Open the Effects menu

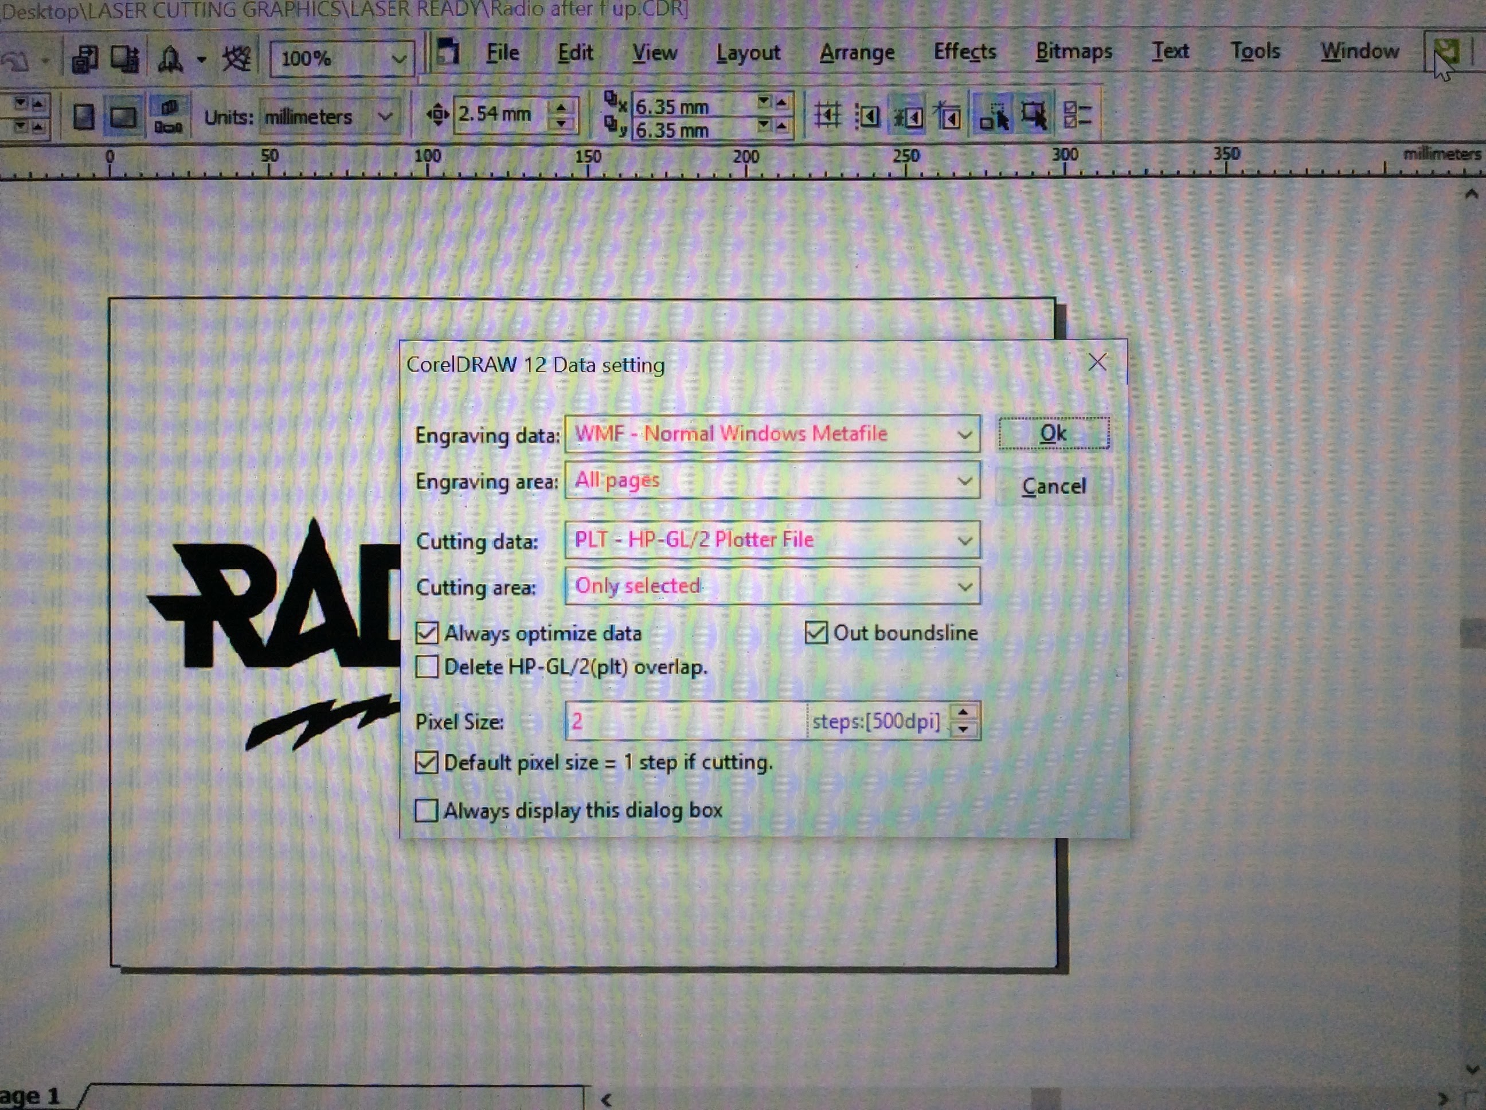965,52
